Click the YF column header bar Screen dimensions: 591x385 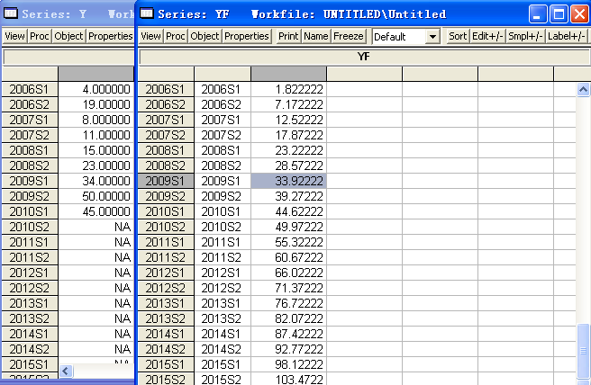364,57
